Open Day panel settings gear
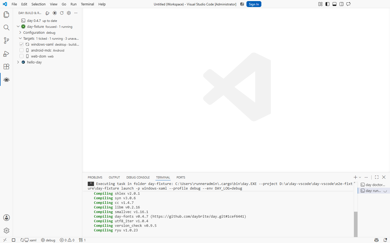The width and height of the screenshot is (390, 243). (69, 13)
